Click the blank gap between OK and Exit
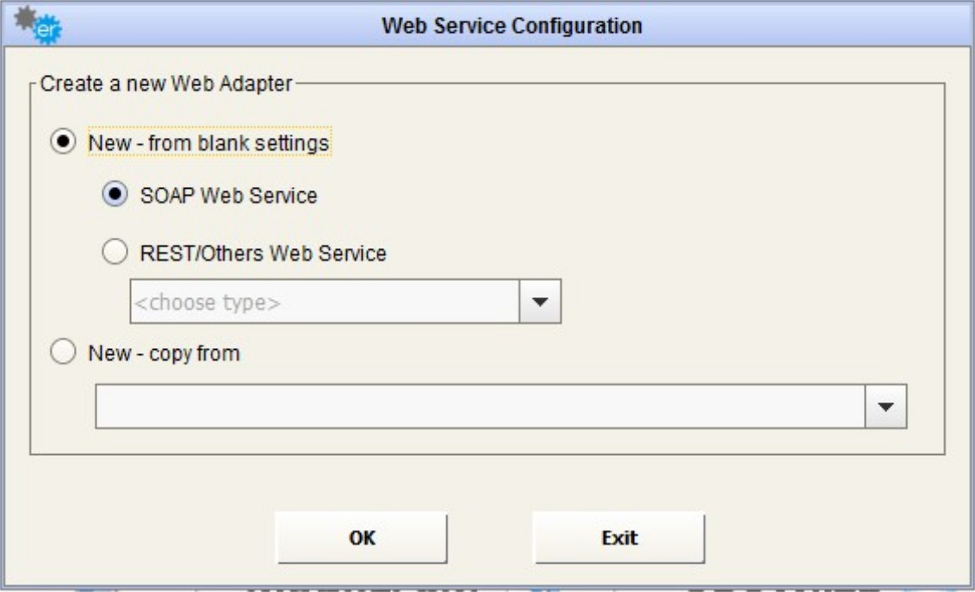 489,537
